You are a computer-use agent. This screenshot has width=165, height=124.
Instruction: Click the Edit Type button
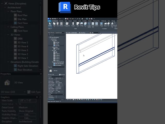coord(62,75)
